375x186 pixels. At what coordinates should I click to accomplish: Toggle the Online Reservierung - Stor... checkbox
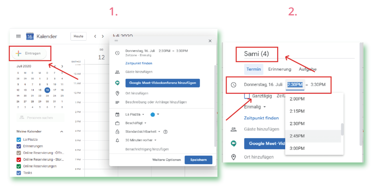19,160
